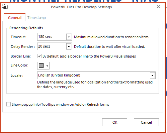The width and height of the screenshot is (167, 133).
Task: Enable Show popup Info/Tooltips checkbox
Action: click(8, 104)
